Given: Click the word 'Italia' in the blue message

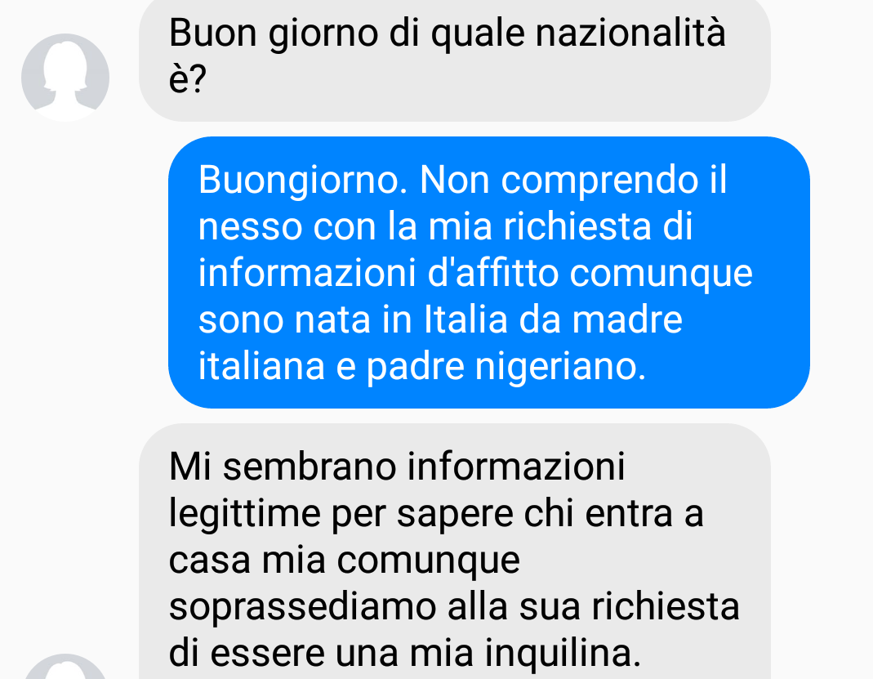Looking at the screenshot, I should pyautogui.click(x=465, y=320).
